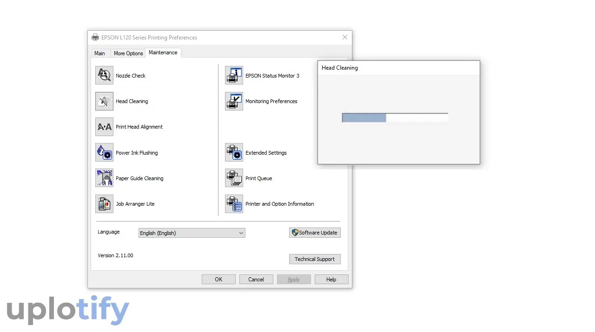Open the Help button
Screen dimensions: 595x332
331,280
